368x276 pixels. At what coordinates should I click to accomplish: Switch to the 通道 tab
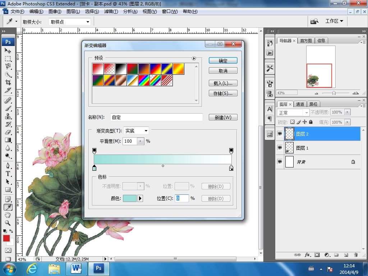click(300, 104)
